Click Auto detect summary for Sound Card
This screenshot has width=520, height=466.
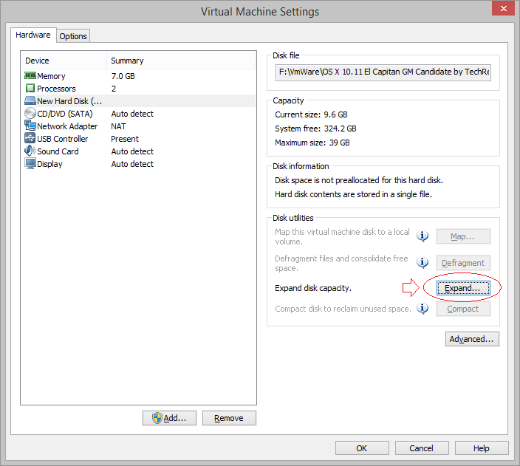click(132, 151)
